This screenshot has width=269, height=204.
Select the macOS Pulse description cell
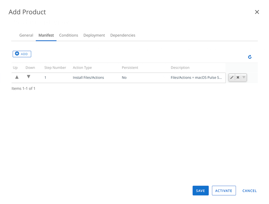(196, 78)
